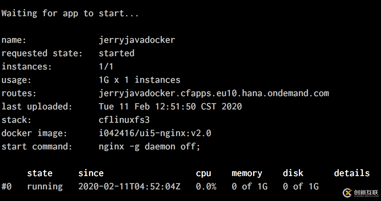Click the 'cpu' column header

[x=204, y=174]
